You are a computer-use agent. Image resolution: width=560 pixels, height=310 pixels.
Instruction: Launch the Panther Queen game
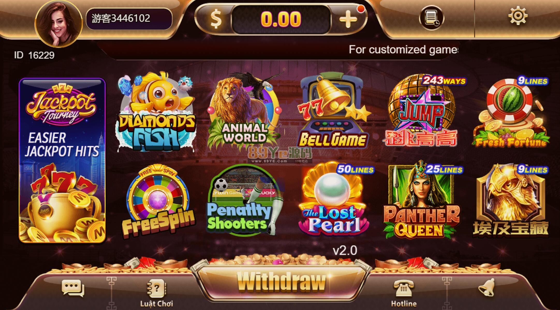point(421,200)
